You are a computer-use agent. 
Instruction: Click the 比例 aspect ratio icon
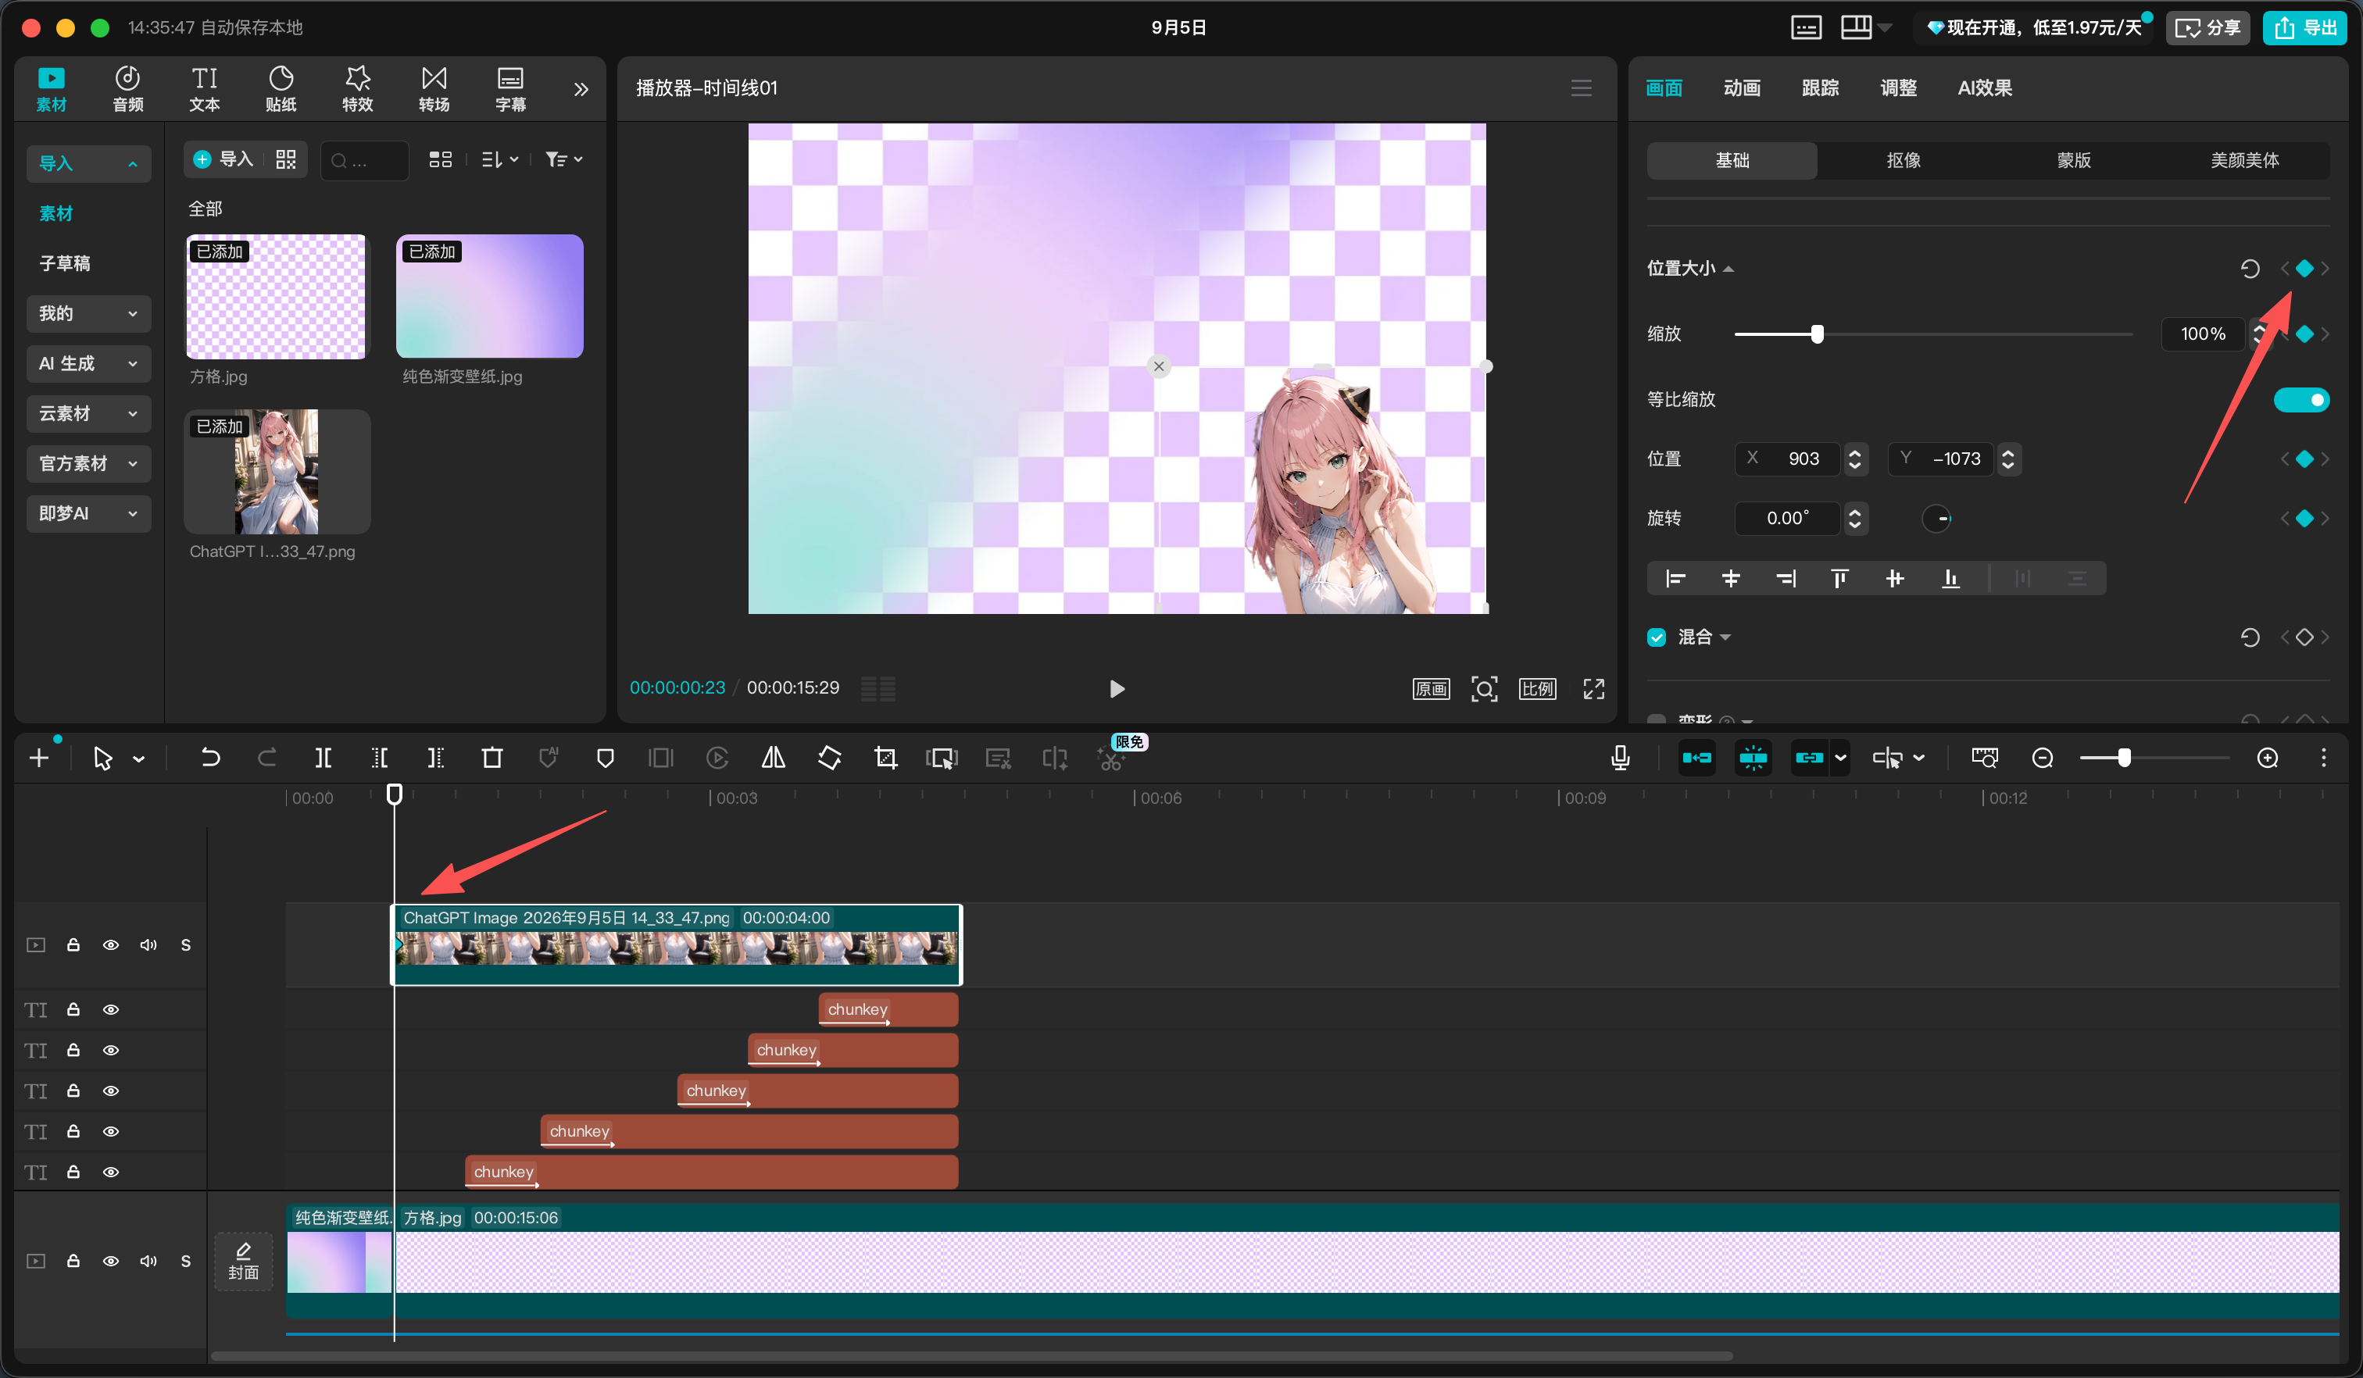tap(1538, 689)
